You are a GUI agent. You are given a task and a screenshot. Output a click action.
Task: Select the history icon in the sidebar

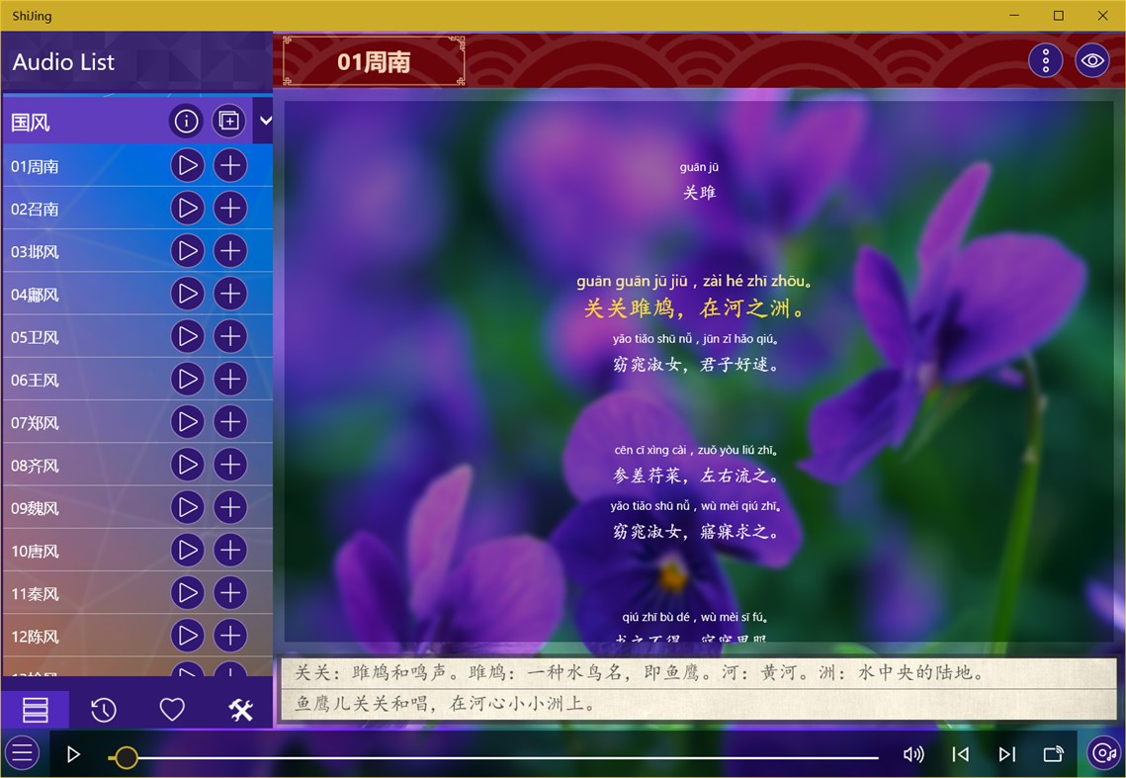[103, 709]
